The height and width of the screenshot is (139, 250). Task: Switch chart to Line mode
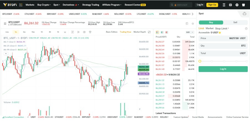(7, 32)
